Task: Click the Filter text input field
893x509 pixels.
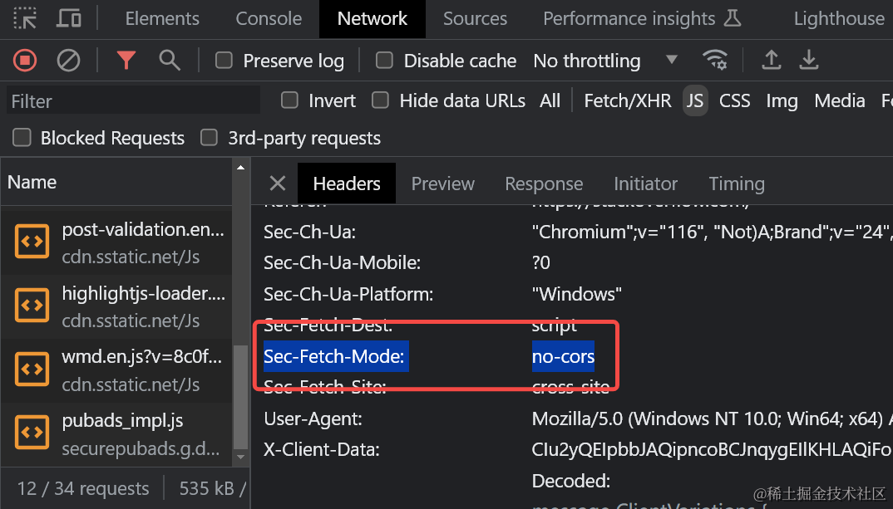Action: pyautogui.click(x=133, y=101)
